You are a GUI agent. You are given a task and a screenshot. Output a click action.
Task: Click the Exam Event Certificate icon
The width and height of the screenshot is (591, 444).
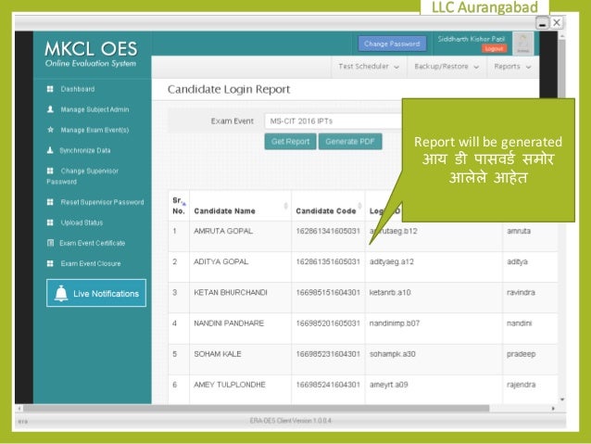[x=50, y=243]
